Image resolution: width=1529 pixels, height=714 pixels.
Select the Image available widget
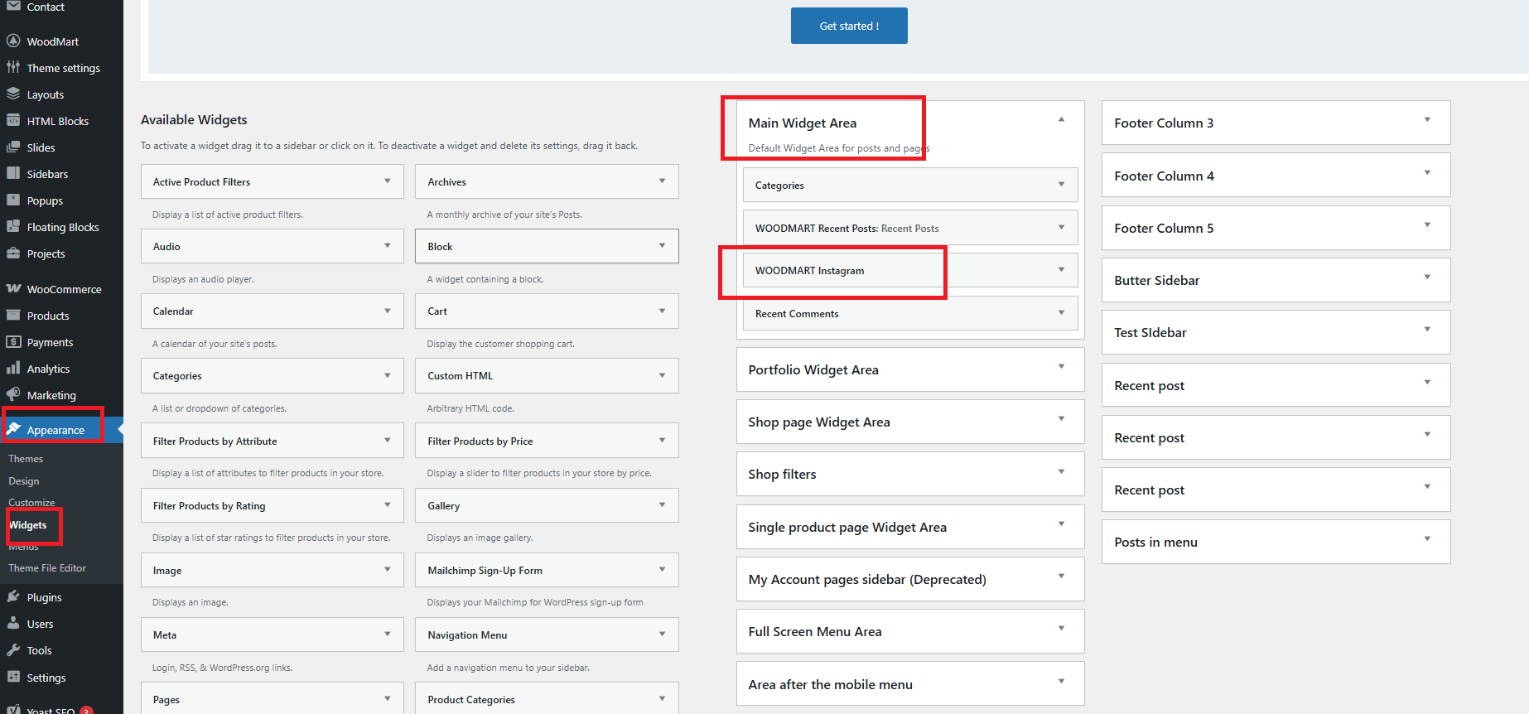273,570
